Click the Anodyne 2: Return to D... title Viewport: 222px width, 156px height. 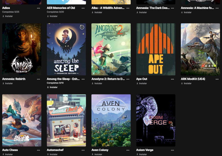(x=108, y=79)
